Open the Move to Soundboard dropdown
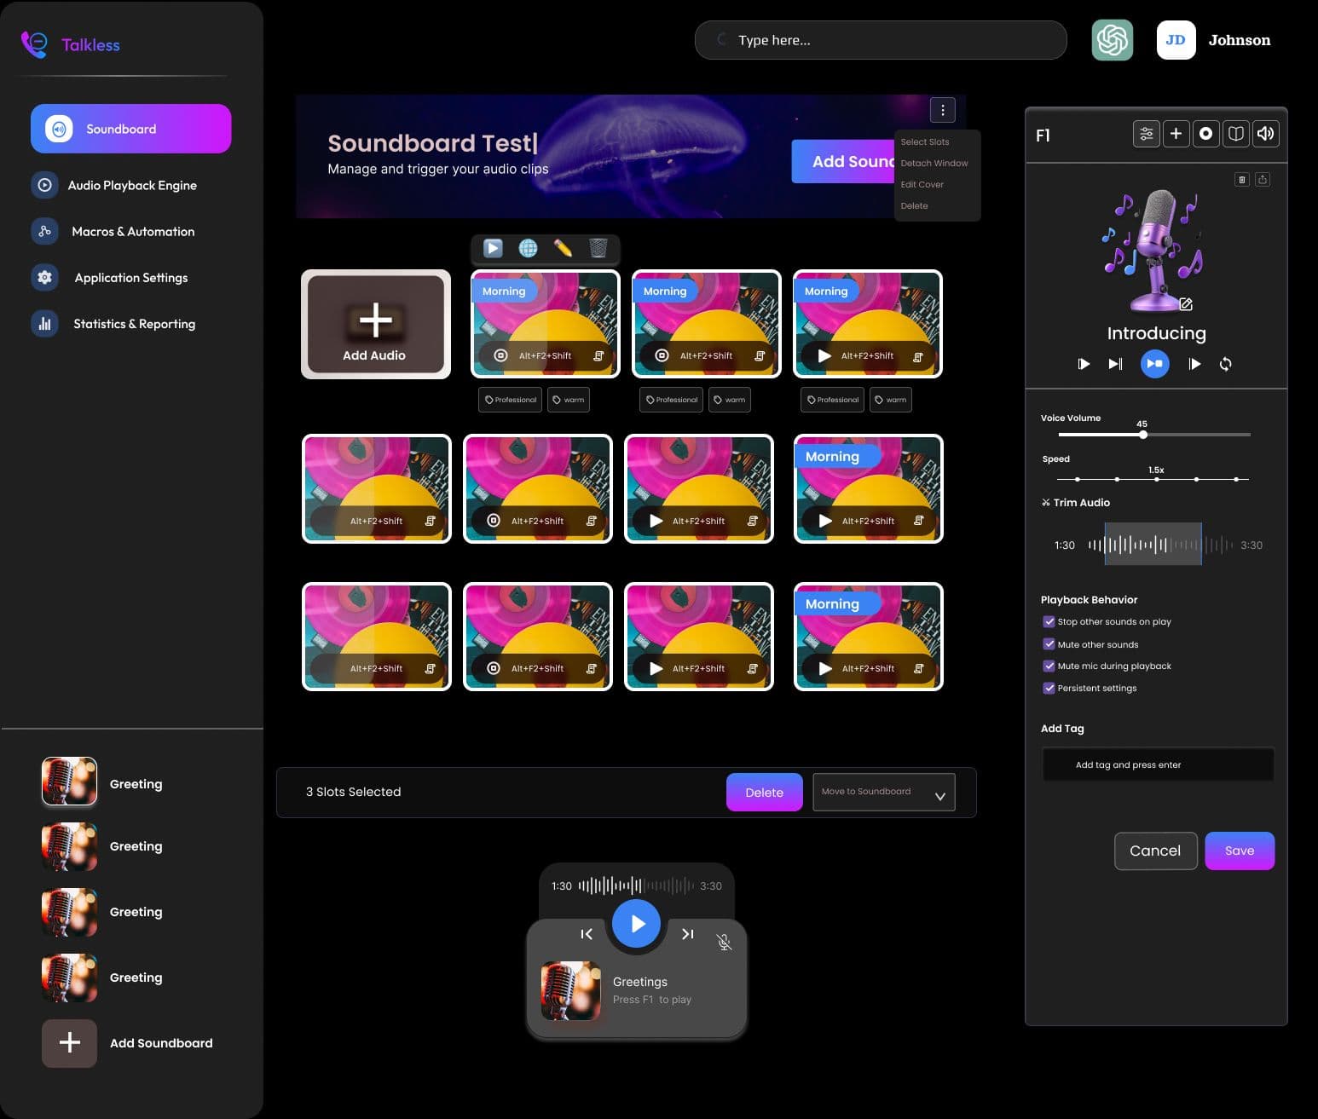 [883, 792]
